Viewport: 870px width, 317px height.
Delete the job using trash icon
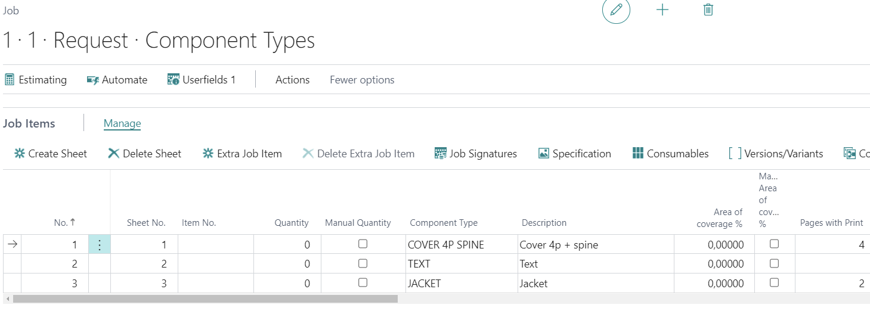[x=708, y=10]
